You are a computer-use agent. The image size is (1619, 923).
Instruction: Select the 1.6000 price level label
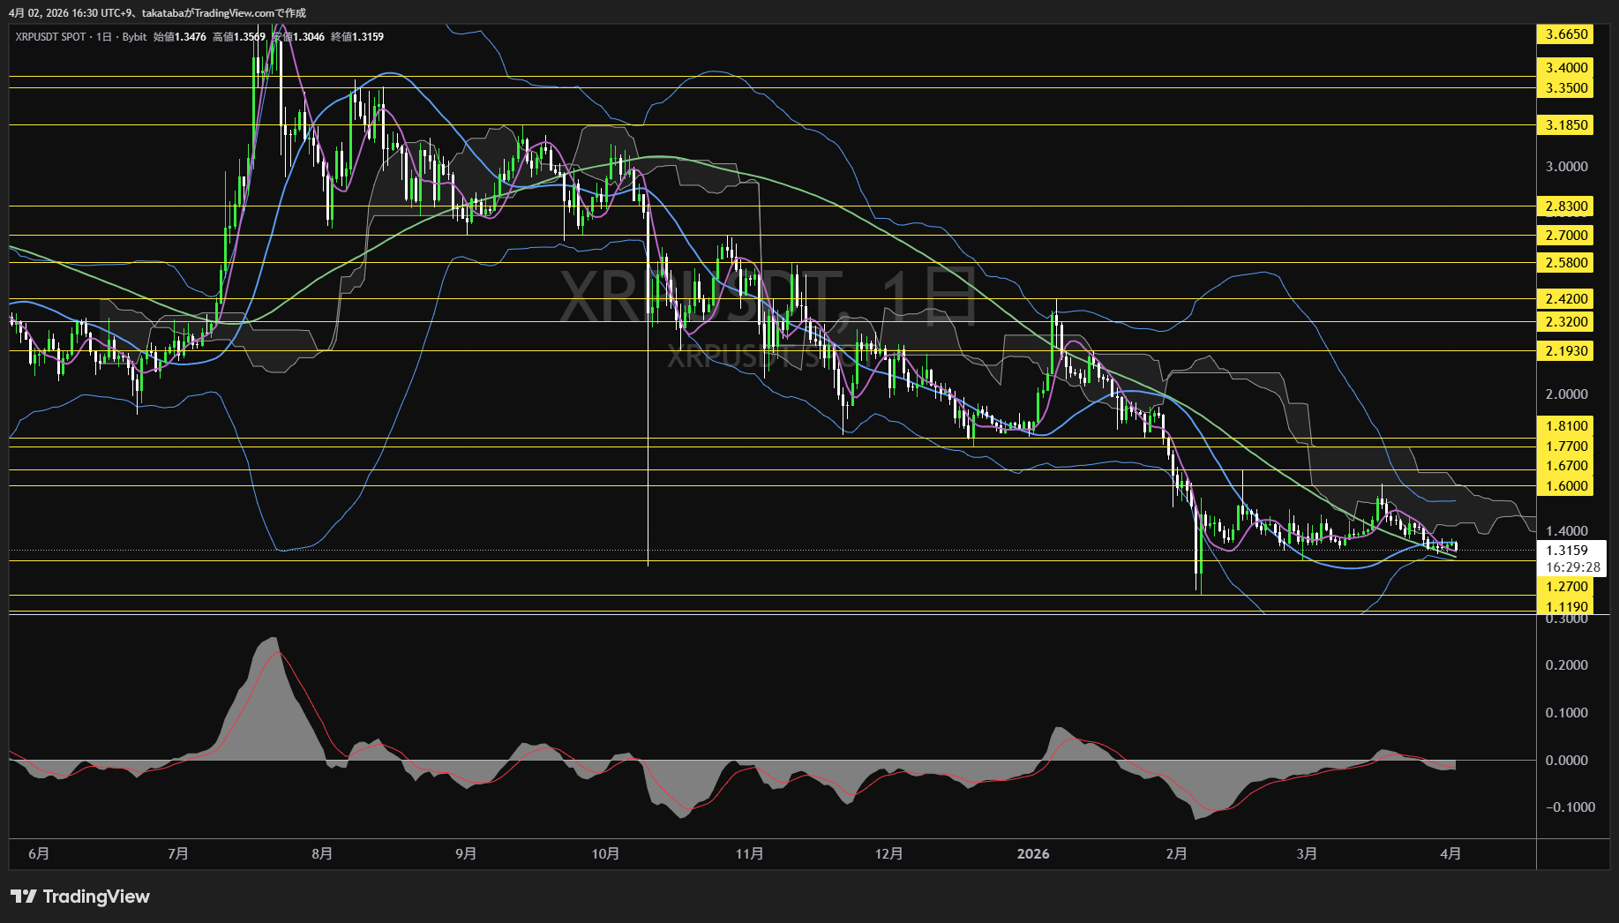click(1566, 486)
